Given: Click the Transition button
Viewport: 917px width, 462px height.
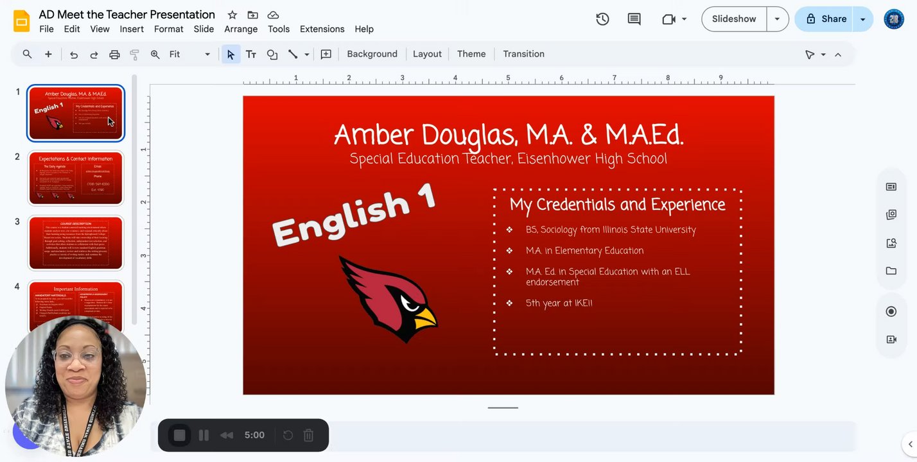Looking at the screenshot, I should 523,54.
